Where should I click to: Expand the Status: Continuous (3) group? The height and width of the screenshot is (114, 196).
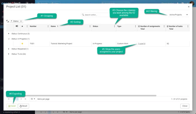9,34
